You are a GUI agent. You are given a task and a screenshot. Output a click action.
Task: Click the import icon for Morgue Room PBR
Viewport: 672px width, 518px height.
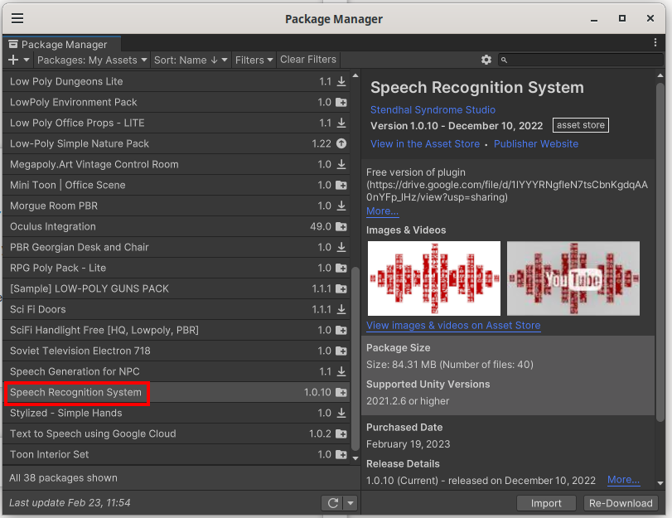click(341, 206)
